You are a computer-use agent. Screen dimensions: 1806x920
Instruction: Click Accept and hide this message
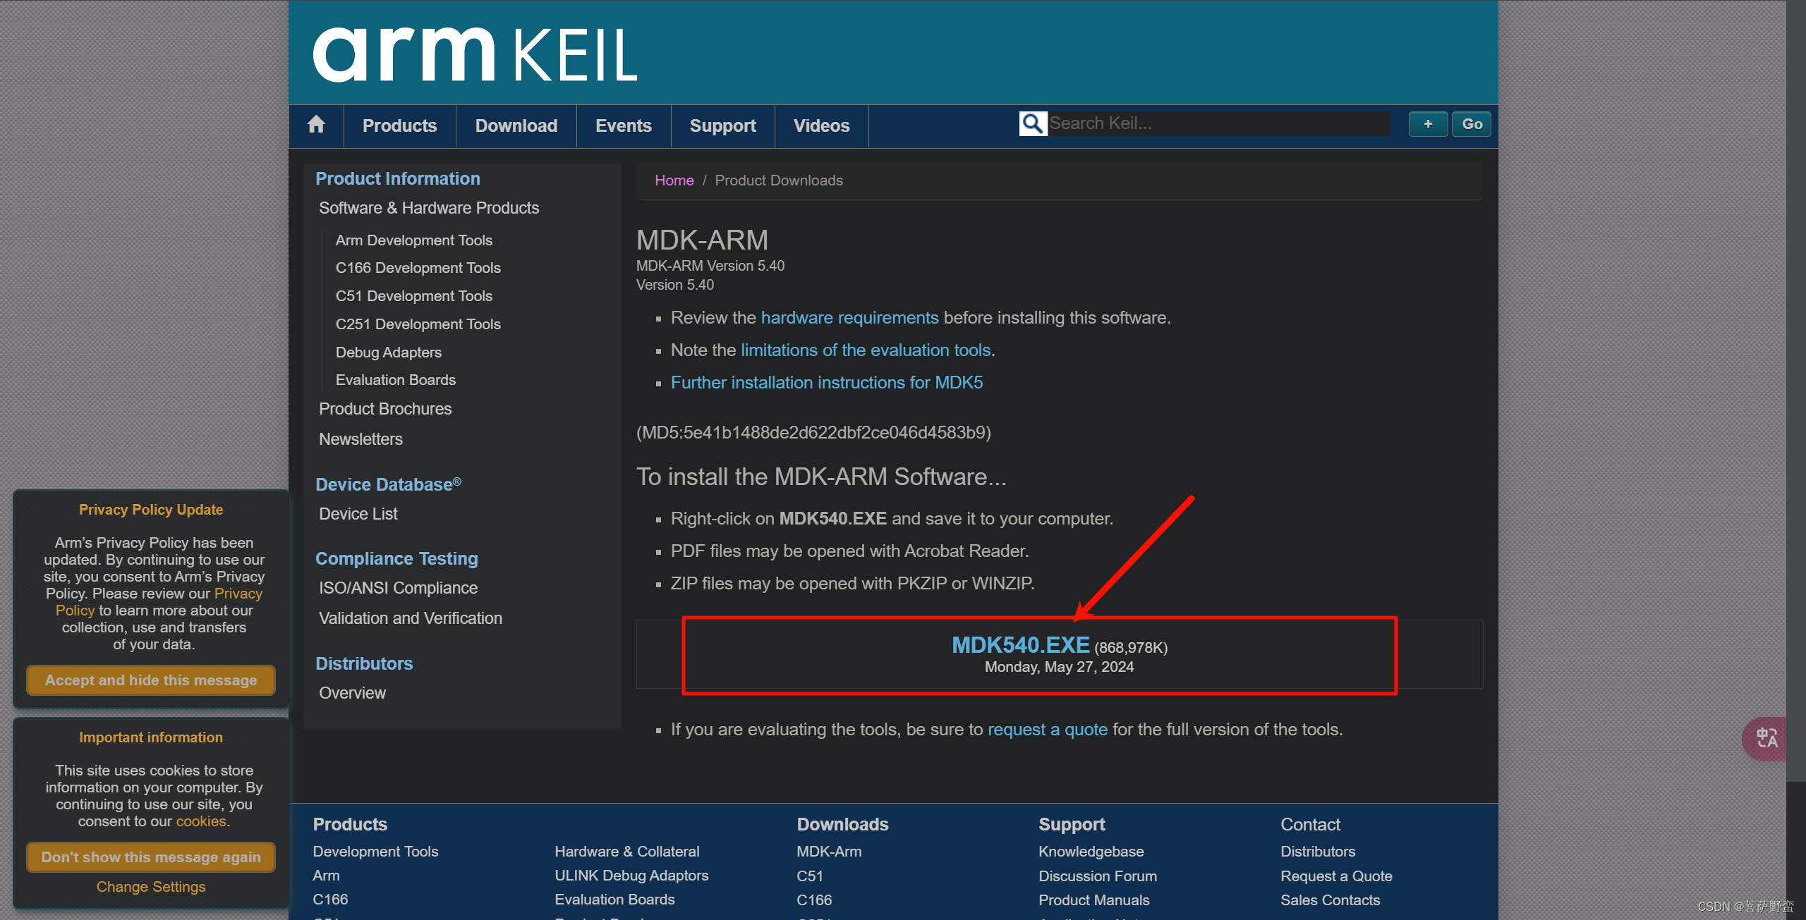[x=151, y=680]
